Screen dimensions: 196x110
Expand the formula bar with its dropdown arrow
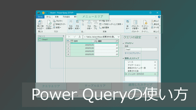[119, 37]
